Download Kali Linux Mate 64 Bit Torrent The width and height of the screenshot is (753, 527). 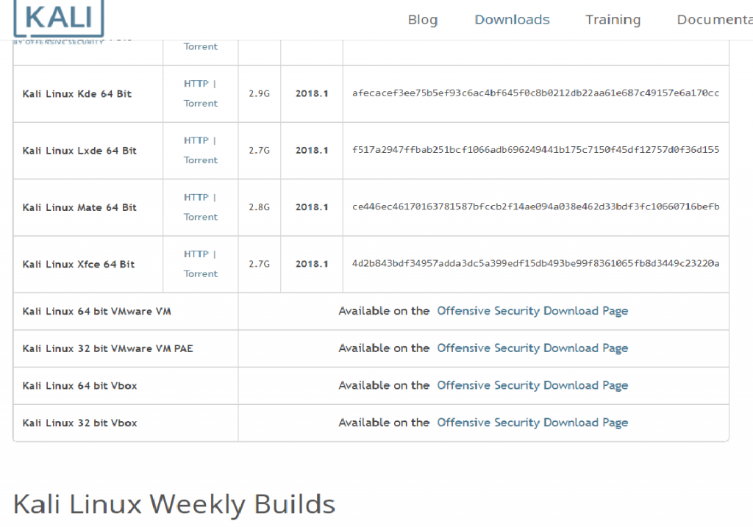tap(201, 217)
